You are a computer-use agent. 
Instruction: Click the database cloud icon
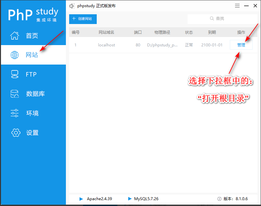pos(15,94)
